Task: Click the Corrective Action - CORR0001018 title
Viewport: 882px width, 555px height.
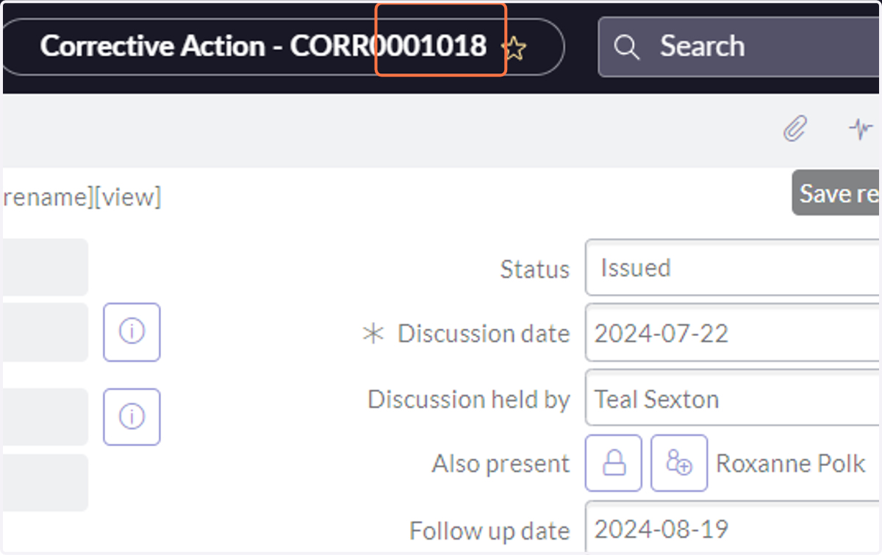Action: coord(263,46)
